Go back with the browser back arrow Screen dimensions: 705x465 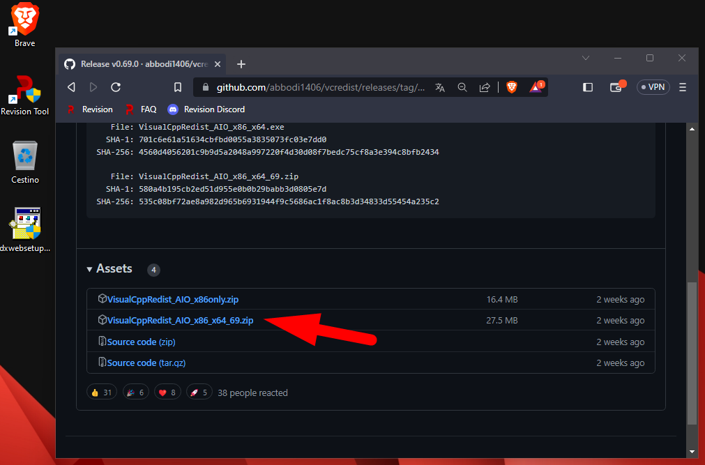tap(71, 87)
